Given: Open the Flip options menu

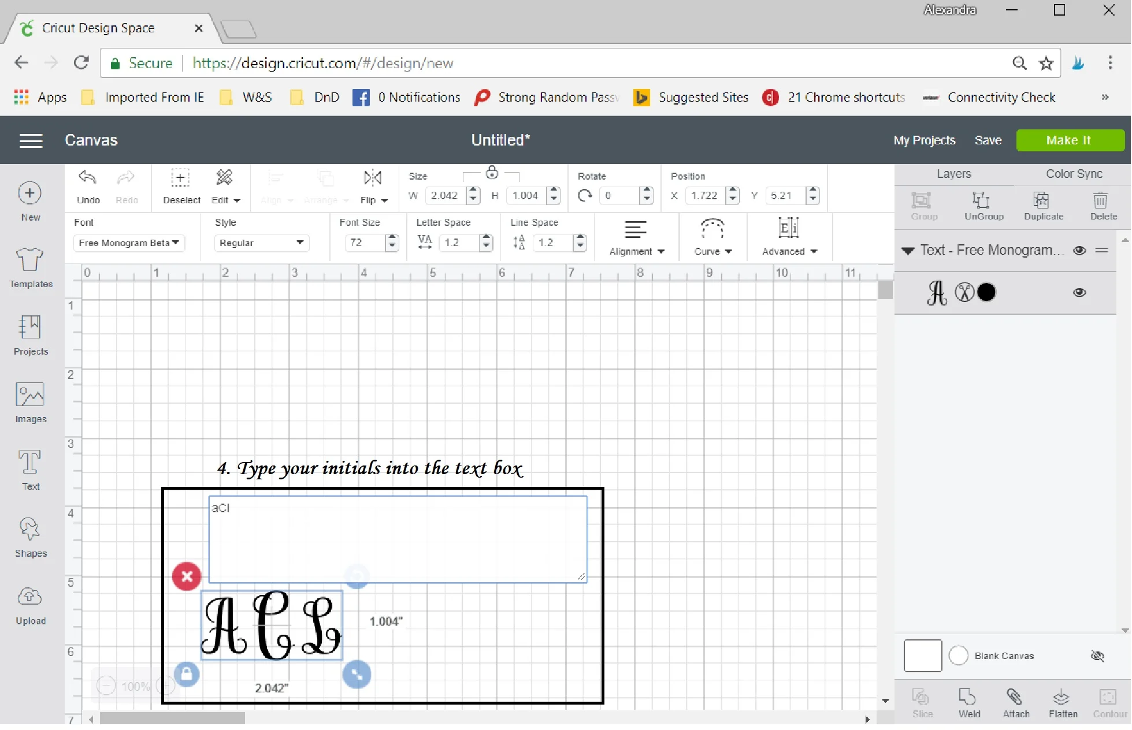Looking at the screenshot, I should point(373,187).
